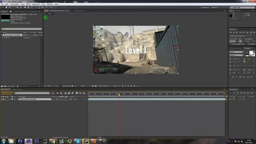Select the Clone Stamp tool
The image size is (256, 144).
click(39, 7)
